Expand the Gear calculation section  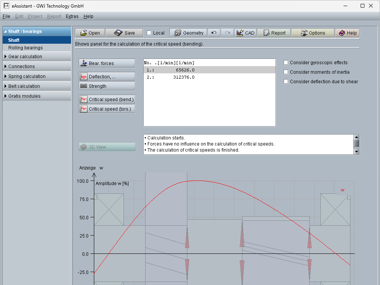25,57
